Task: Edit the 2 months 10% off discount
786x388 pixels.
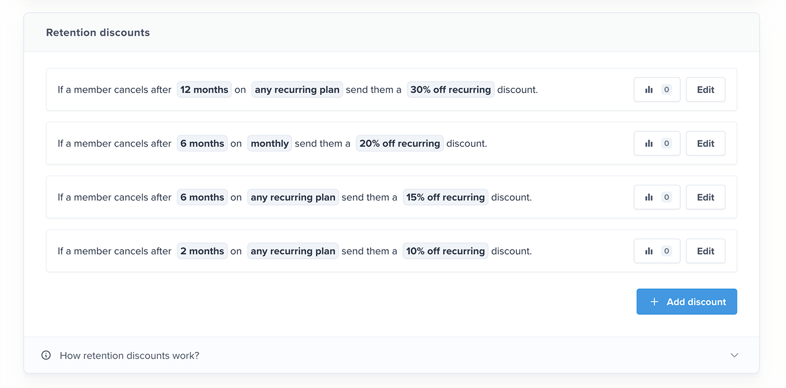Action: tap(705, 251)
